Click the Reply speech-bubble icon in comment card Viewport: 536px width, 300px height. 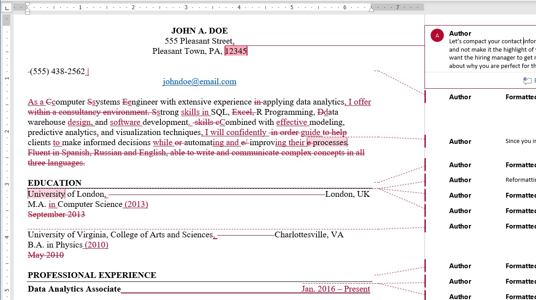pos(527,81)
